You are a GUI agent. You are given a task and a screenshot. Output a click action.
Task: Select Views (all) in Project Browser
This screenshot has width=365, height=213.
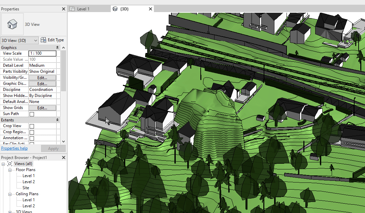point(23,164)
